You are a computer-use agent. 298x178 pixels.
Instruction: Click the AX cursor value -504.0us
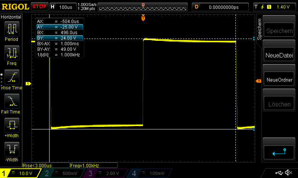click(70, 22)
